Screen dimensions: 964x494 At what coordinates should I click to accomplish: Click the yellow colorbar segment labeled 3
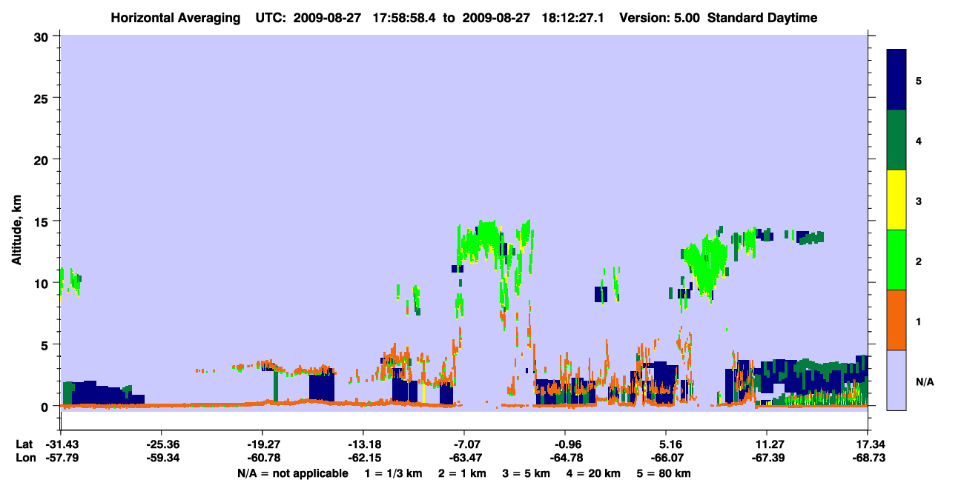897,200
